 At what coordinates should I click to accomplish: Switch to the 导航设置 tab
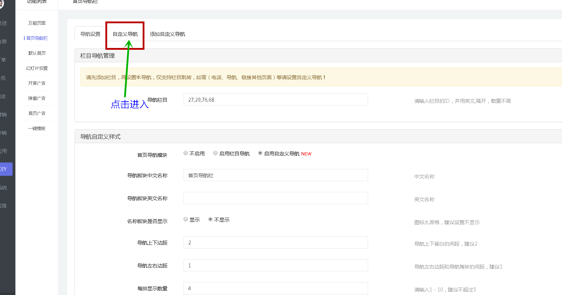[x=90, y=34]
